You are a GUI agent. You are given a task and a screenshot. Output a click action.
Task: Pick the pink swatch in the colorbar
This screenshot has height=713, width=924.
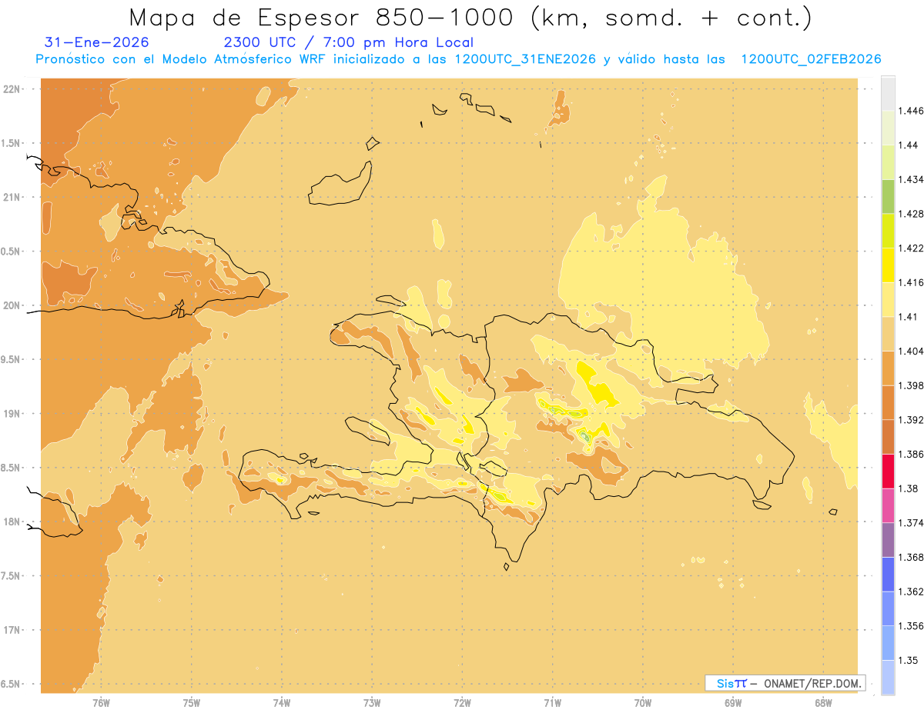(888, 505)
